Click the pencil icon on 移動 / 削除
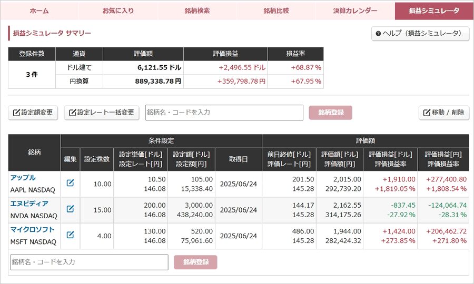Viewport: 474px width, 284px height. tap(427, 113)
